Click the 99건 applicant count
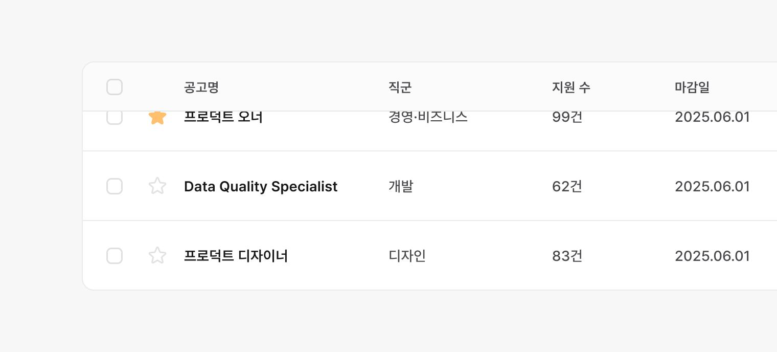 click(567, 118)
